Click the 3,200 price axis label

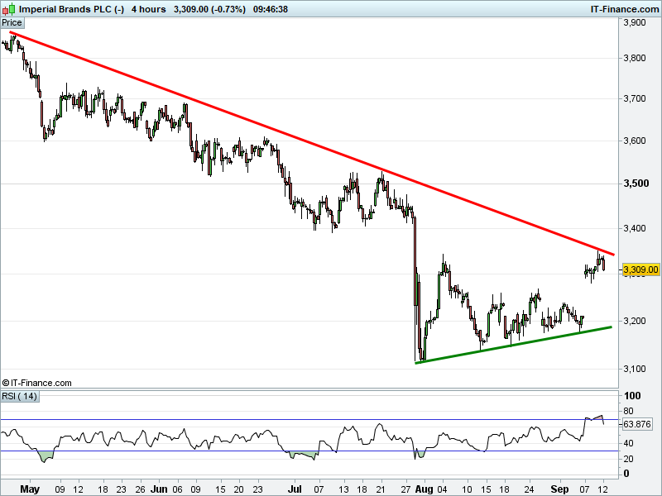[x=635, y=321]
